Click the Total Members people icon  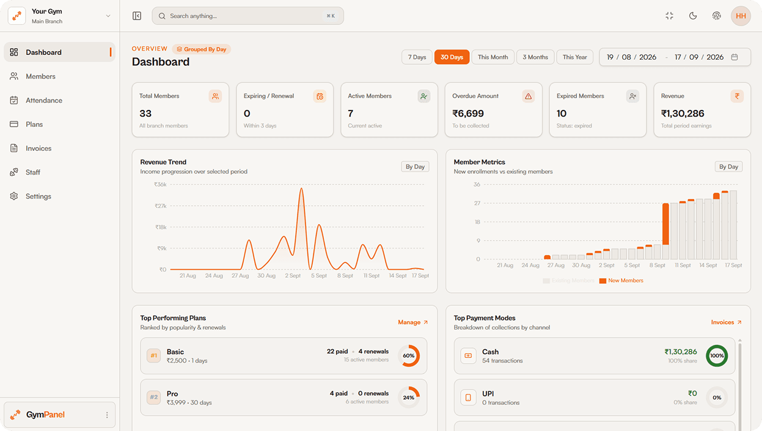[x=215, y=96]
